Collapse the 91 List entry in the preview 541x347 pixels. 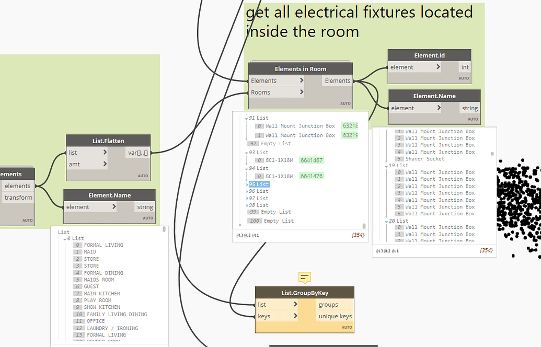pyautogui.click(x=247, y=118)
